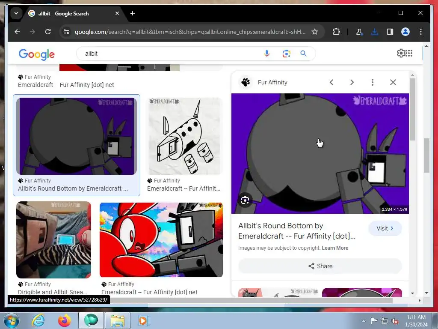The image size is (438, 329).
Task: Open Google quick settings gear
Action: pos(401,53)
